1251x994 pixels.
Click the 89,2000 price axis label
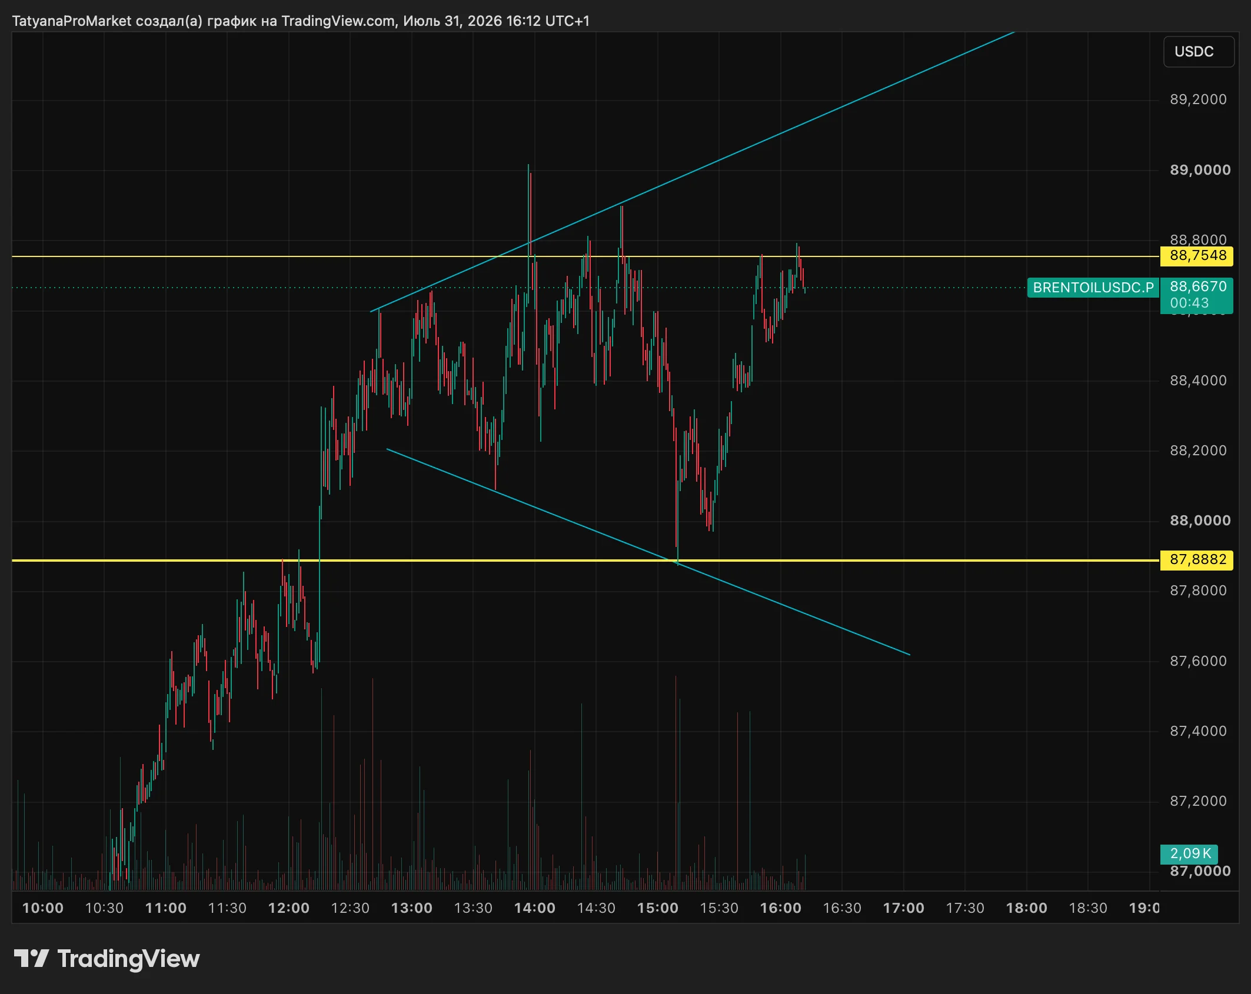pos(1198,99)
